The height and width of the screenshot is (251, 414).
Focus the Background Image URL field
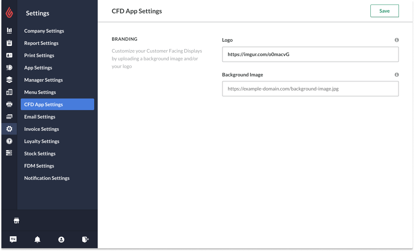point(310,89)
